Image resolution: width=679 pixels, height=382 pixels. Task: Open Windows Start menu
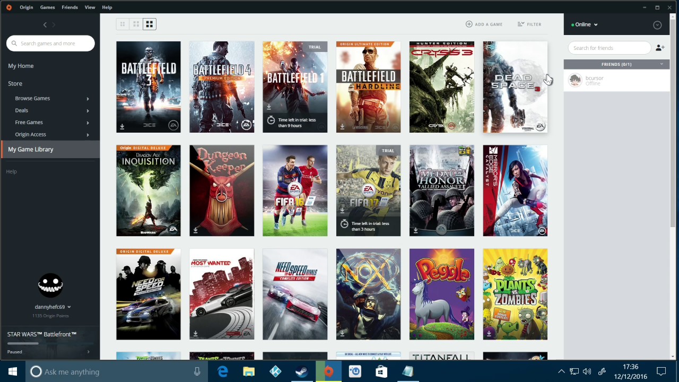(13, 371)
